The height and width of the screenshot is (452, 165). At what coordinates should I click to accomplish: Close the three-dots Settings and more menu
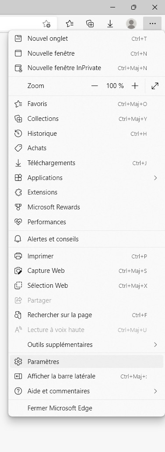153,24
